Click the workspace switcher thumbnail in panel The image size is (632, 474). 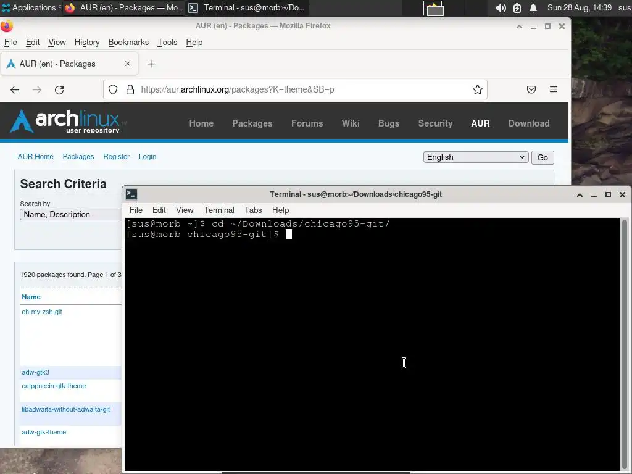[433, 8]
